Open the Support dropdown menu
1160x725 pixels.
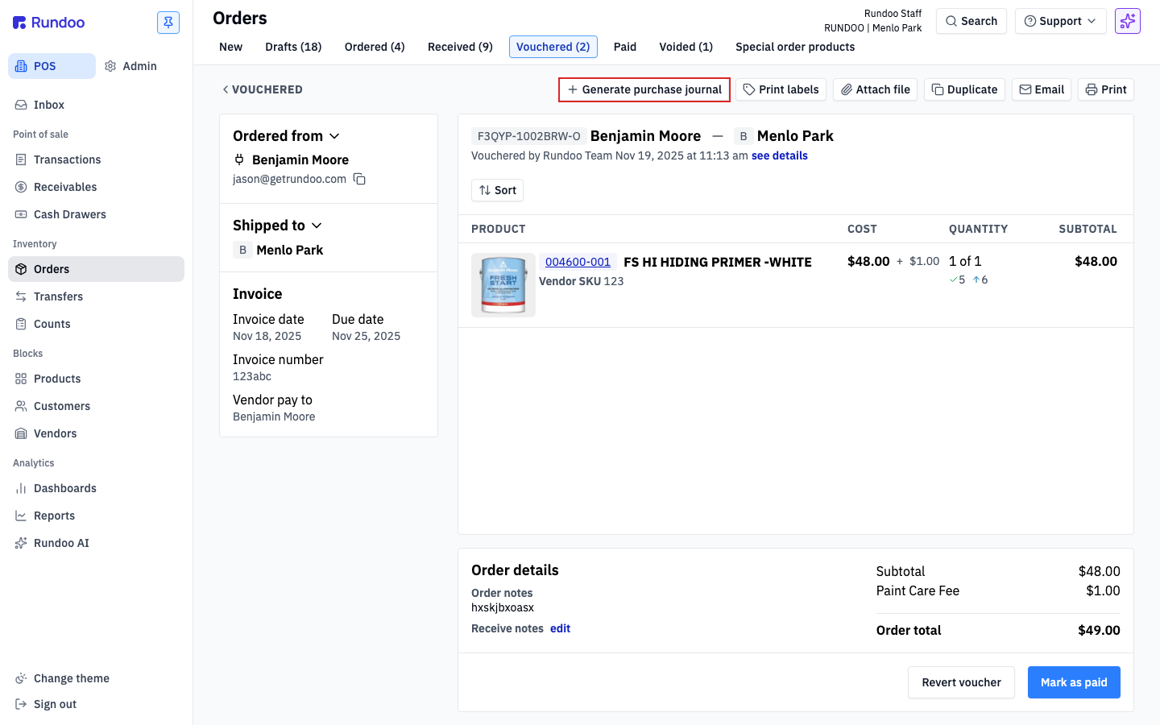coord(1060,21)
